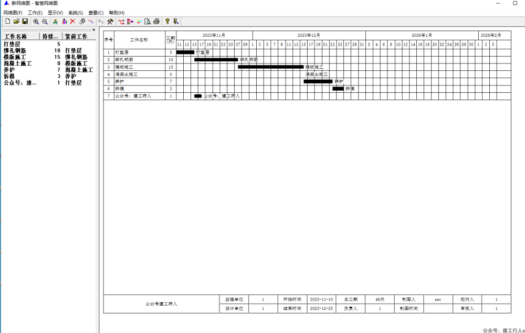Open the 显示(V) menu
The width and height of the screenshot is (525, 333).
tap(55, 13)
